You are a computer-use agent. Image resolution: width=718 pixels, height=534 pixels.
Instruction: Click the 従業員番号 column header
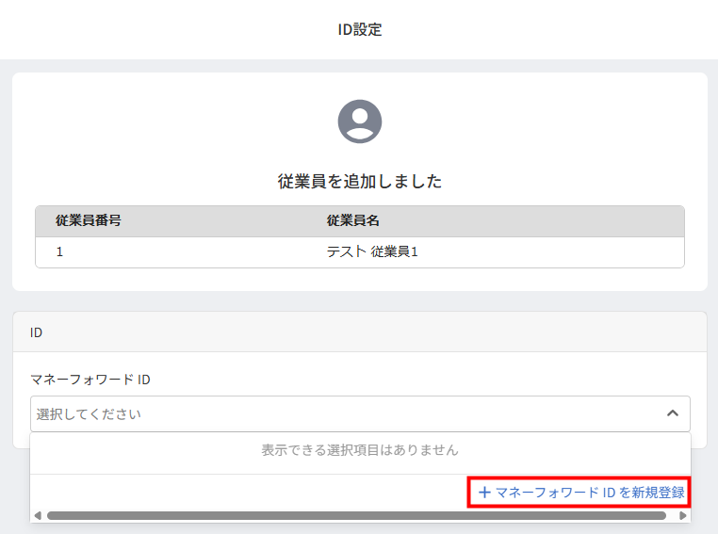click(x=89, y=220)
